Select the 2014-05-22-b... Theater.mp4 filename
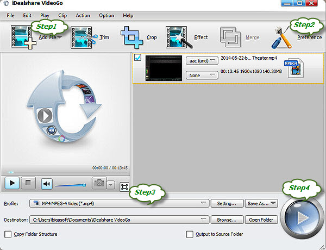Screen dimensions: 326x250 click(249, 58)
